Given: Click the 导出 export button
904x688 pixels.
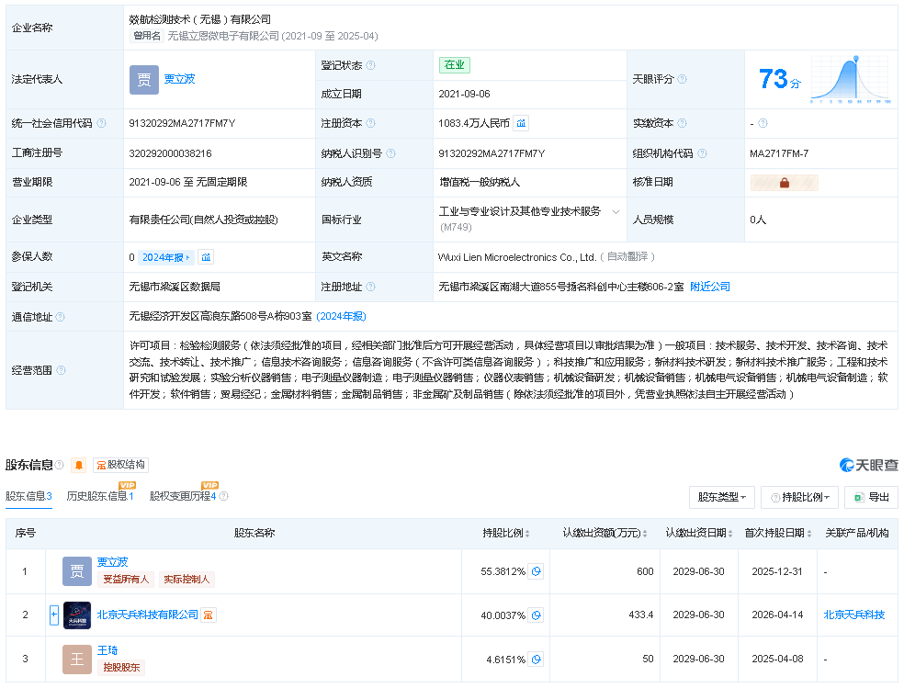Looking at the screenshot, I should tap(871, 497).
